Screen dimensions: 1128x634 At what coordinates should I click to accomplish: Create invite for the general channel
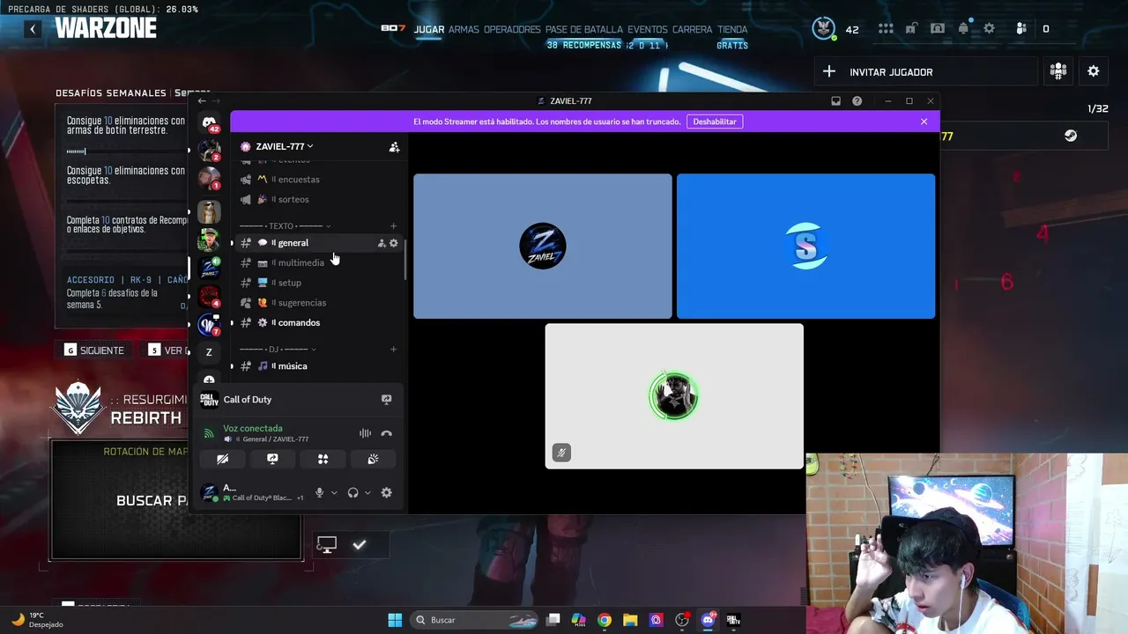382,243
